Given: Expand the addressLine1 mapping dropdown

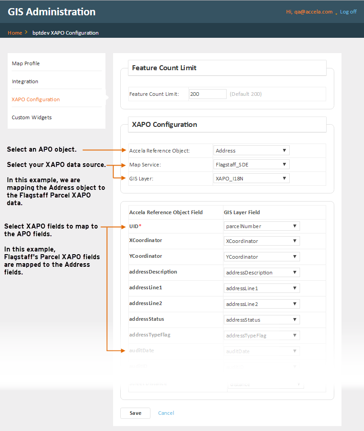Looking at the screenshot, I should tap(262, 288).
